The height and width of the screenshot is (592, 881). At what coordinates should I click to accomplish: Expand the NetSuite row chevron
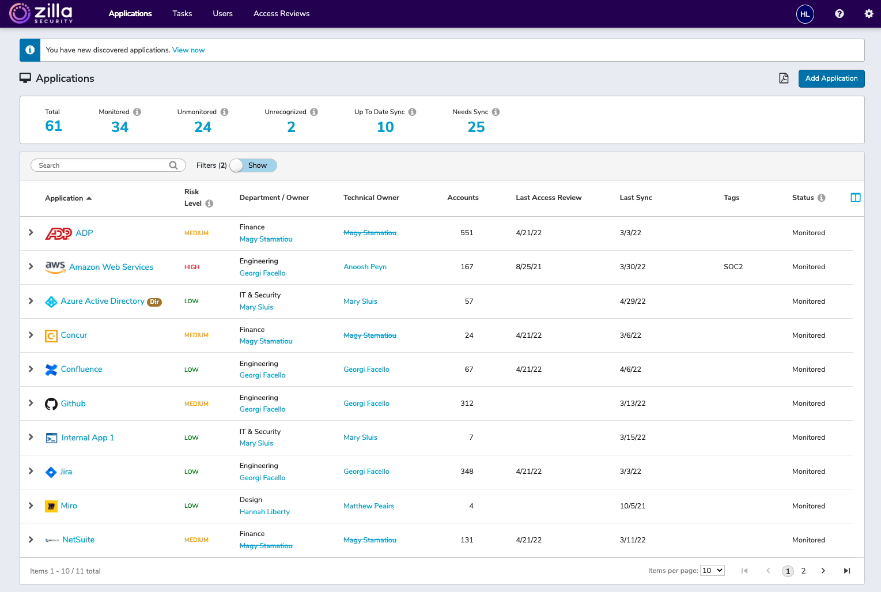pos(31,540)
